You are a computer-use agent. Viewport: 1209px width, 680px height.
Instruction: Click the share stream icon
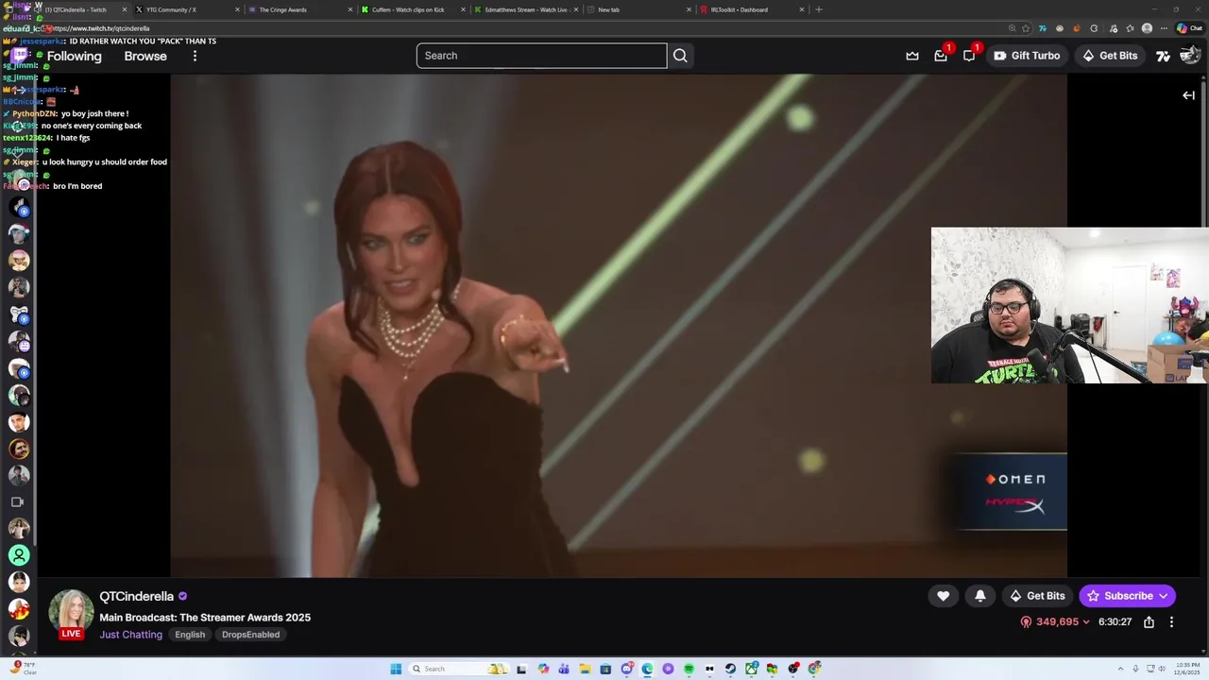(1149, 622)
